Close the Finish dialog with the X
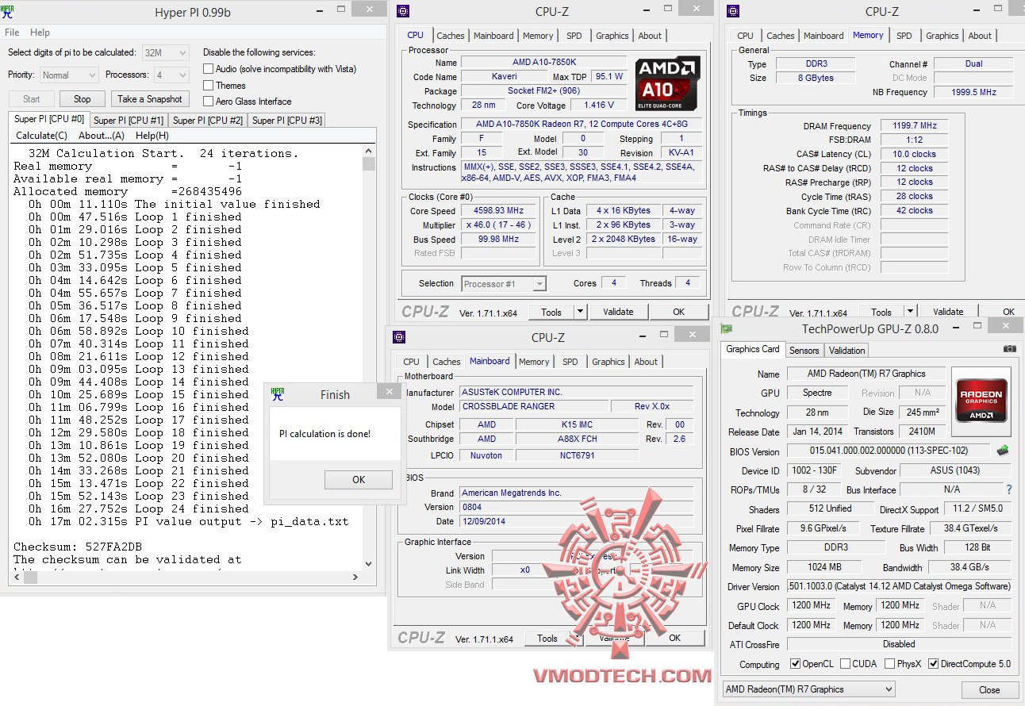 click(389, 392)
